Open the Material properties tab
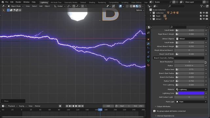 [148, 65]
